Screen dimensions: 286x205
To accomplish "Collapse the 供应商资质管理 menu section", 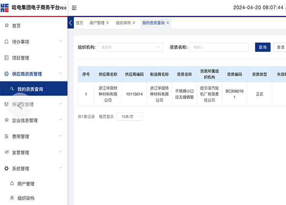I will coord(61,74).
